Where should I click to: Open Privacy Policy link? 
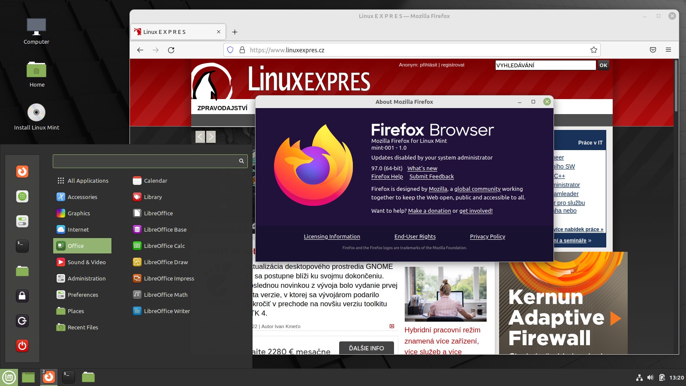pos(487,237)
